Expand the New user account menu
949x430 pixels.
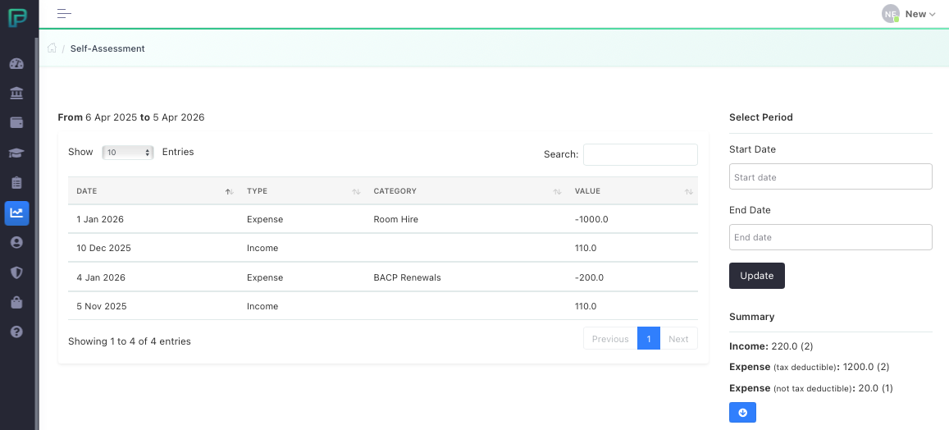pos(909,14)
